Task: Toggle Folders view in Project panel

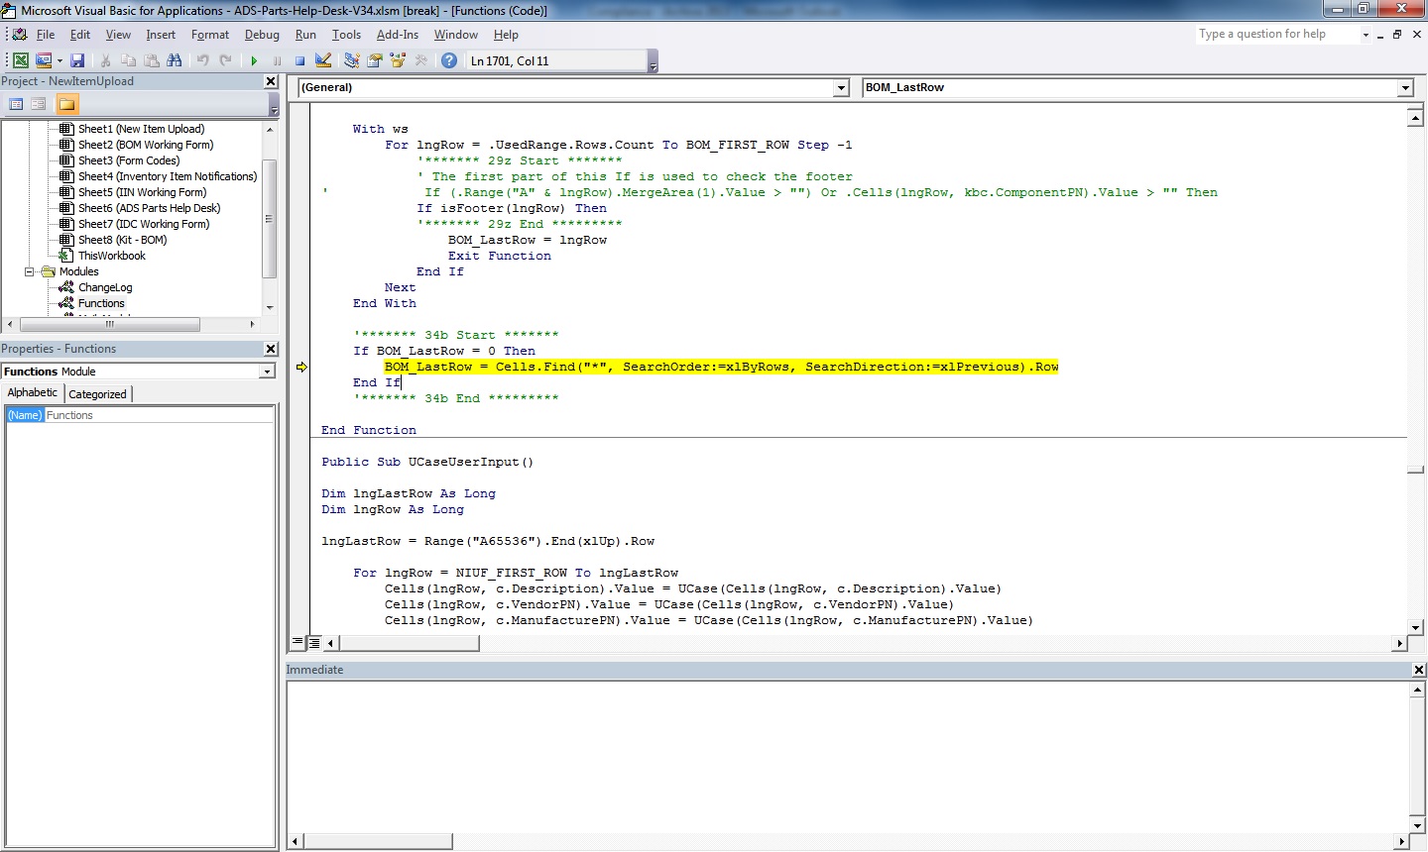Action: point(66,104)
